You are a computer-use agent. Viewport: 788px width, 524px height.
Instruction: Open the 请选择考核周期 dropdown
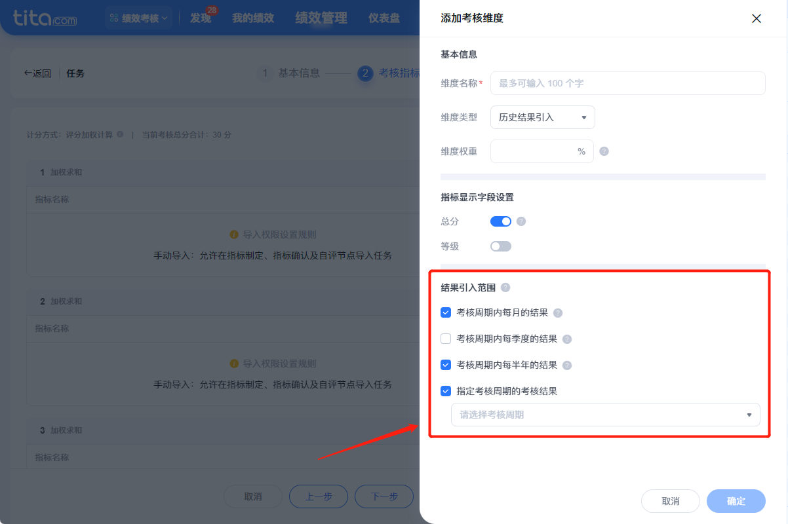(x=604, y=414)
